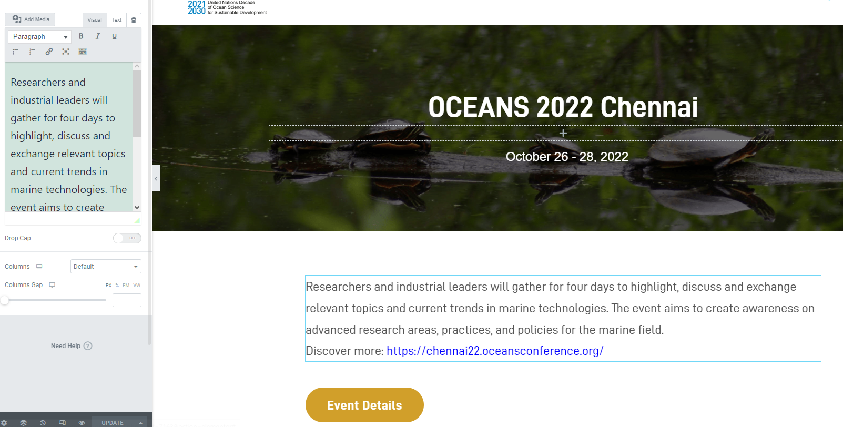
Task: Toggle bold formatting in the editor
Action: coord(81,36)
